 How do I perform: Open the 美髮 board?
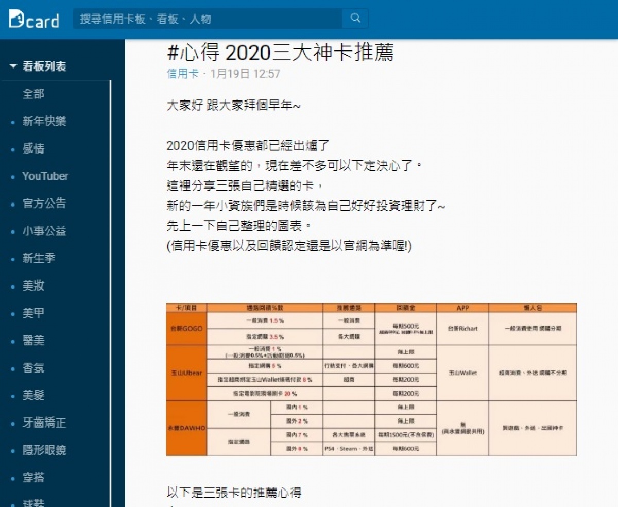coord(33,395)
